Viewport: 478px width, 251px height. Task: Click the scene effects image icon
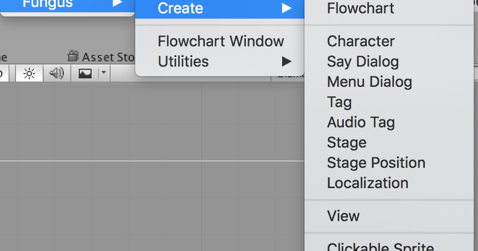85,74
